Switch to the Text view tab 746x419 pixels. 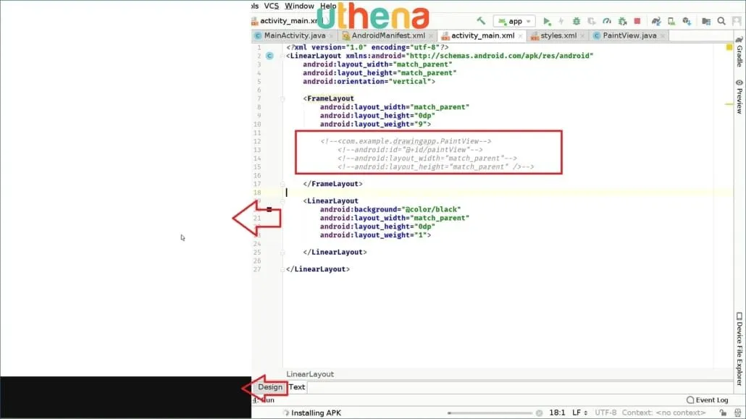click(x=297, y=387)
